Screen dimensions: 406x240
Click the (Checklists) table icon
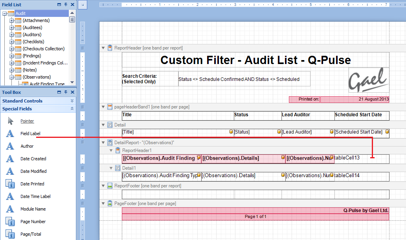pyautogui.click(x=18, y=42)
